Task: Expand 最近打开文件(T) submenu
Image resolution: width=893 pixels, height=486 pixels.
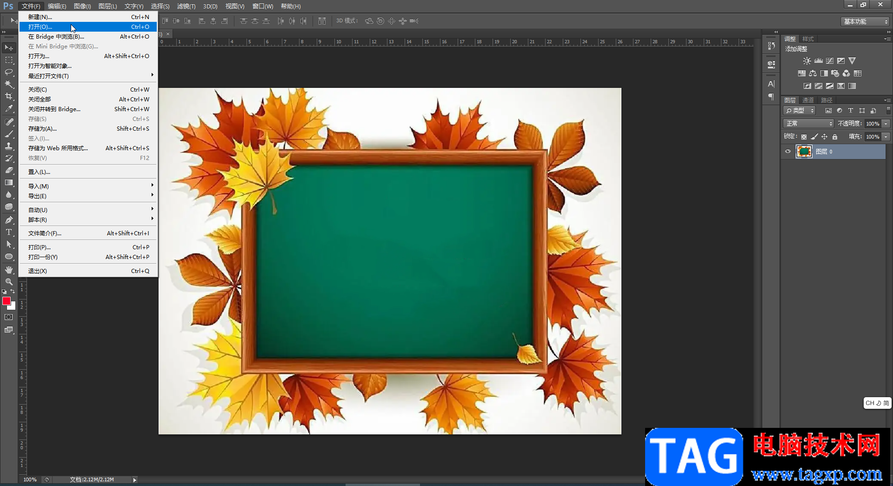Action: 88,76
